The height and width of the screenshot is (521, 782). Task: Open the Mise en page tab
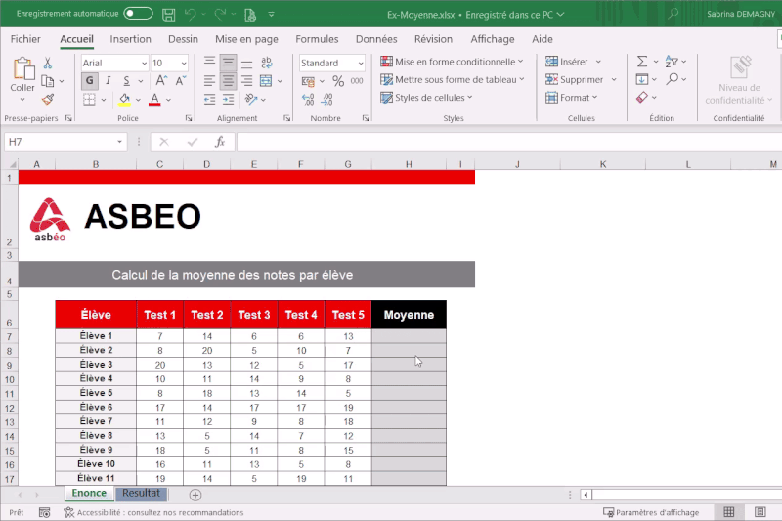(246, 39)
